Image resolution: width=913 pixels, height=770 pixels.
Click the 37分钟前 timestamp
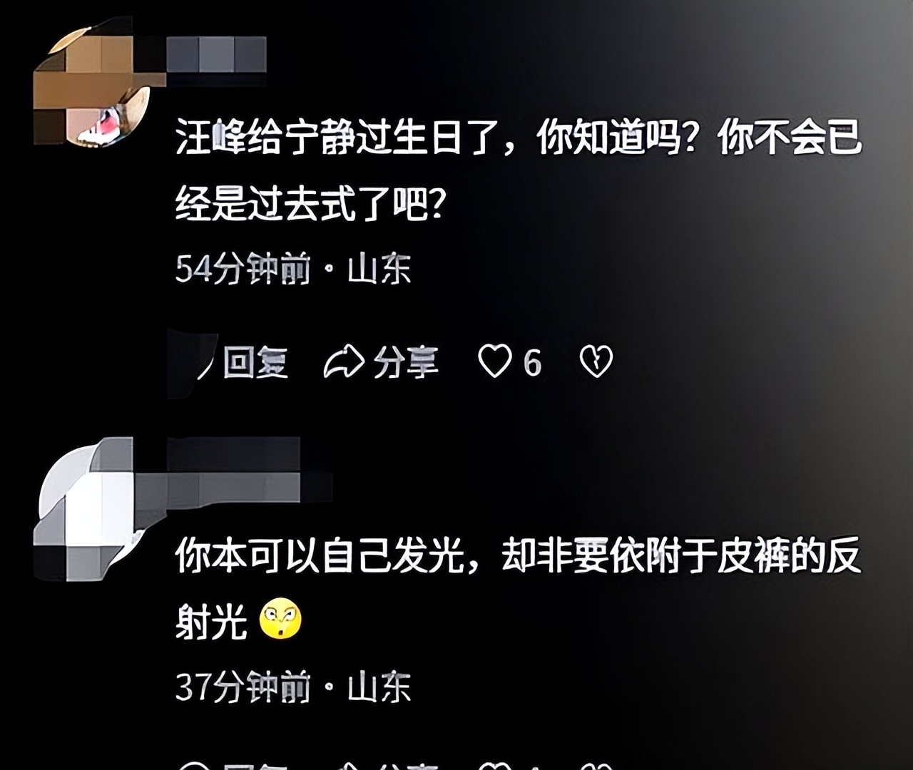(x=243, y=687)
